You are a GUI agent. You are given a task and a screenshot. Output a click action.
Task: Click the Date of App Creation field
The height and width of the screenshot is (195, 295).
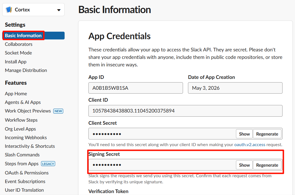(x=235, y=88)
